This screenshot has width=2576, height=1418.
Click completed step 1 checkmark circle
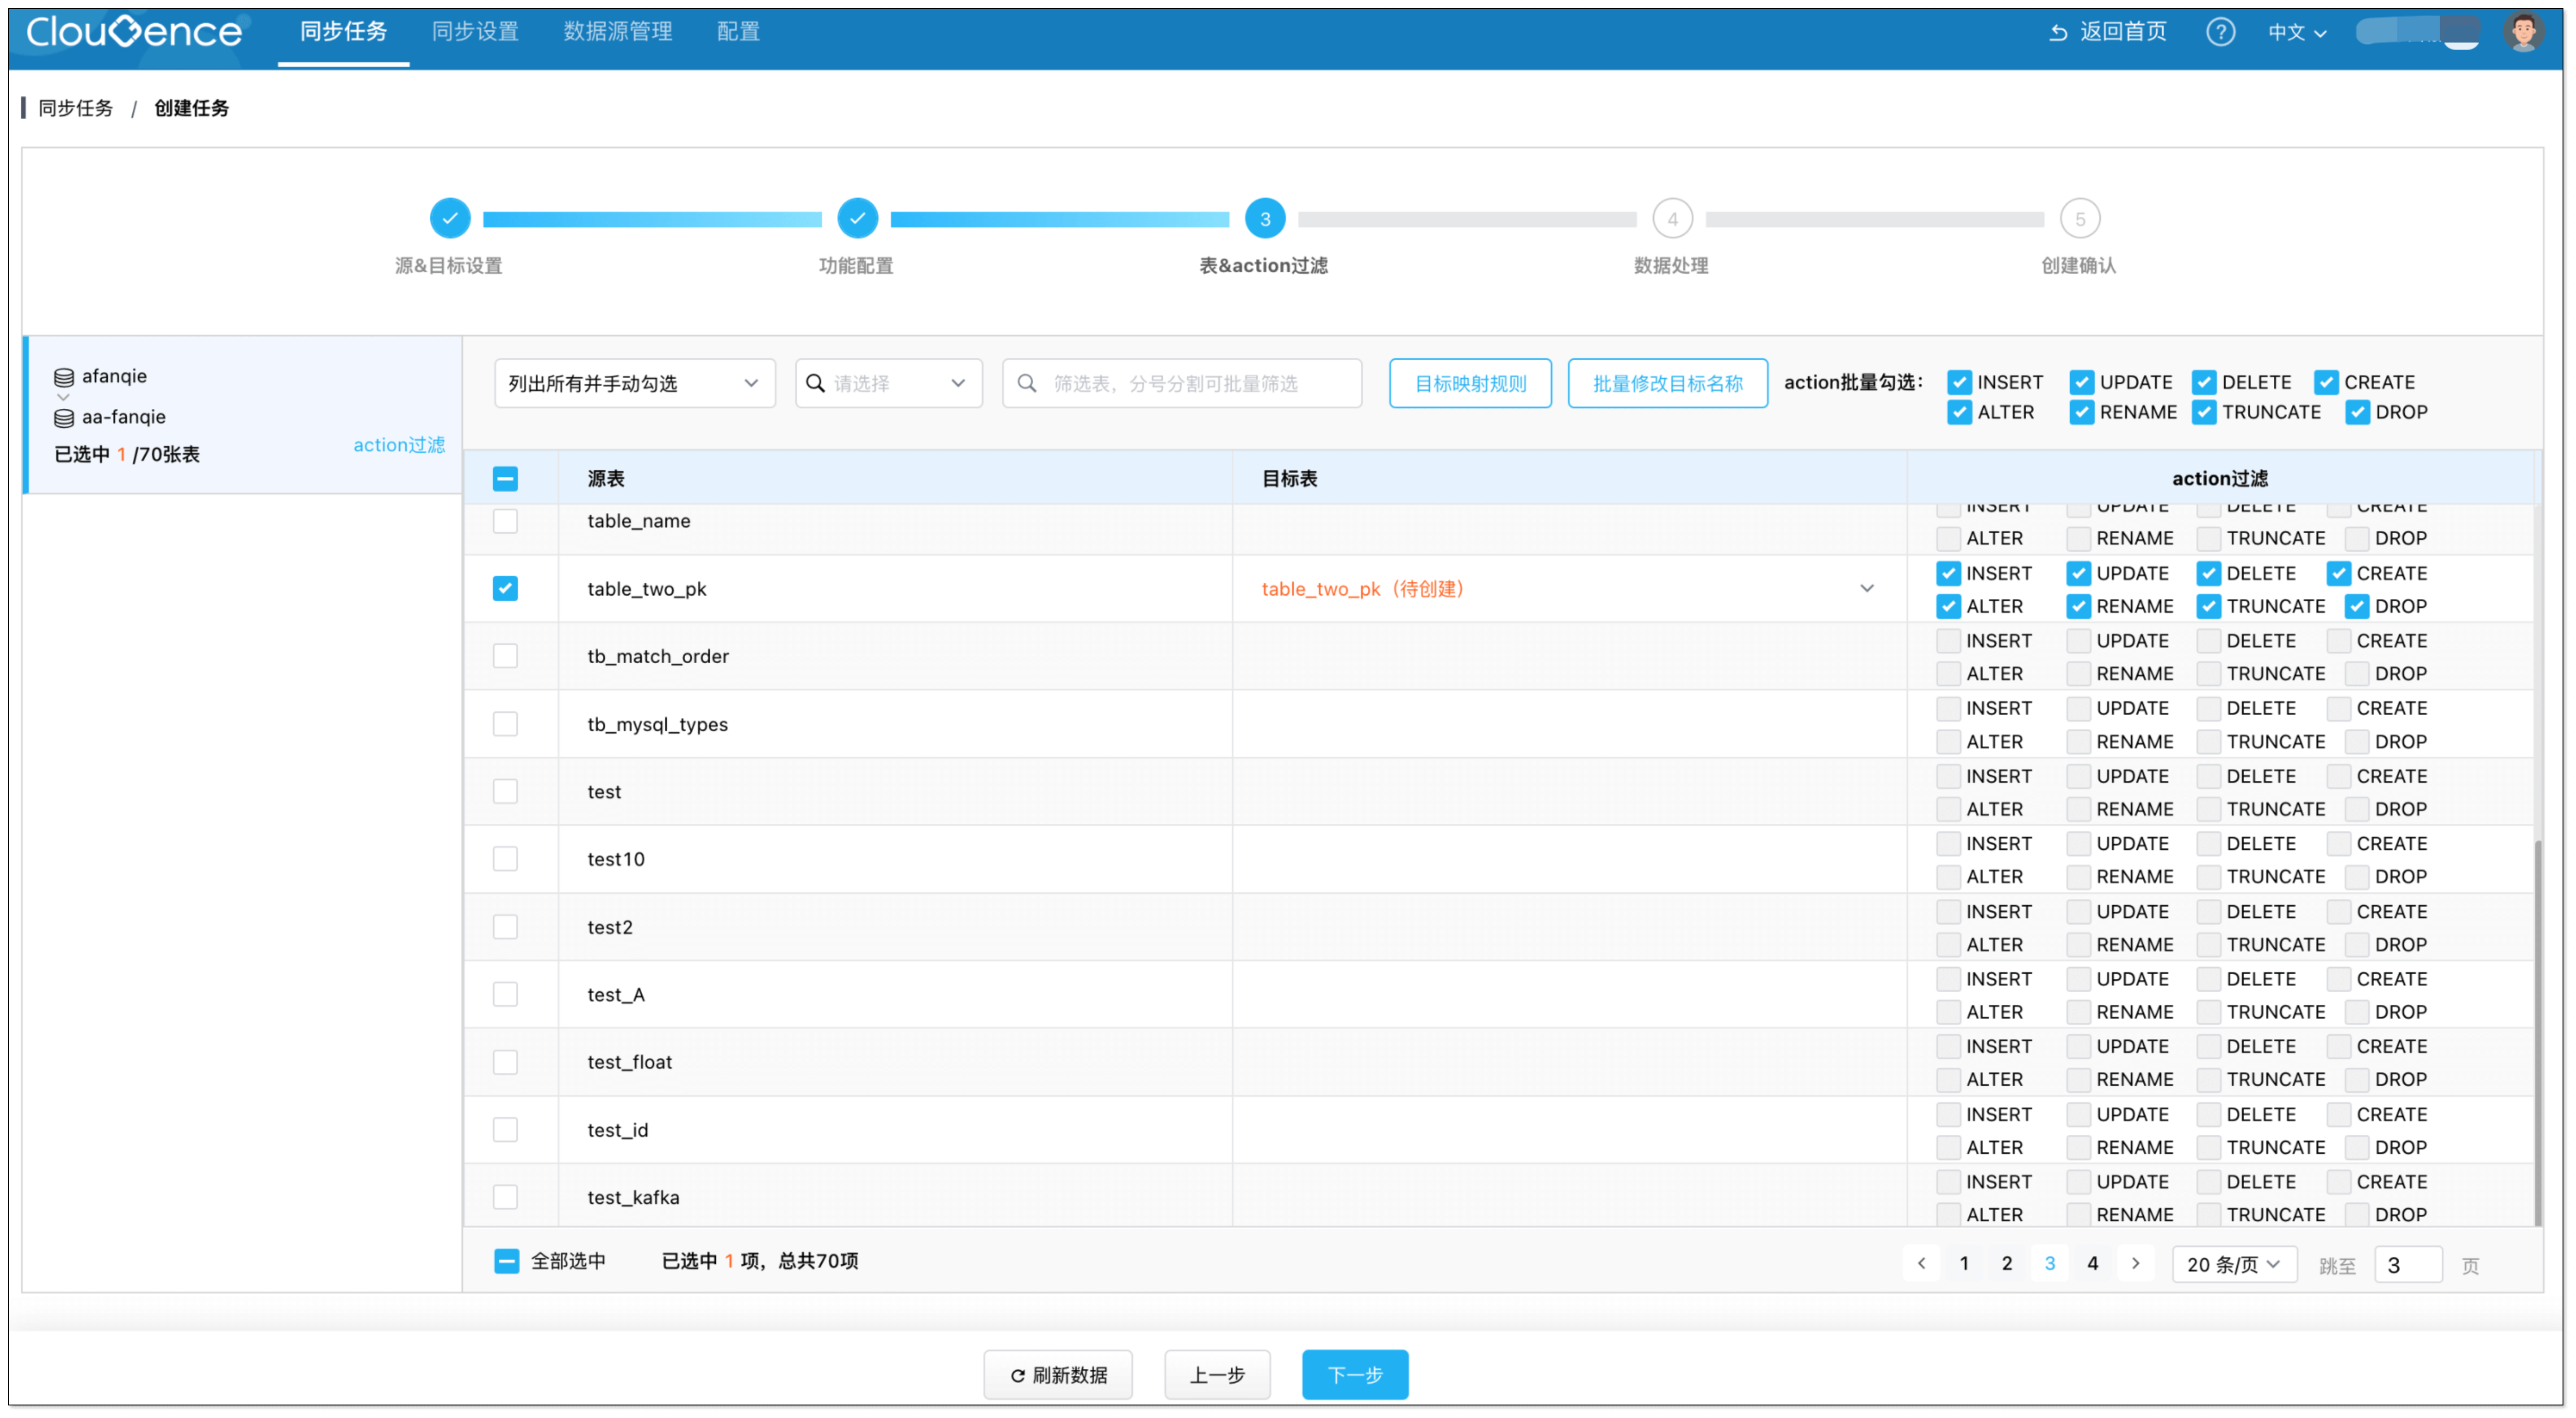450,219
